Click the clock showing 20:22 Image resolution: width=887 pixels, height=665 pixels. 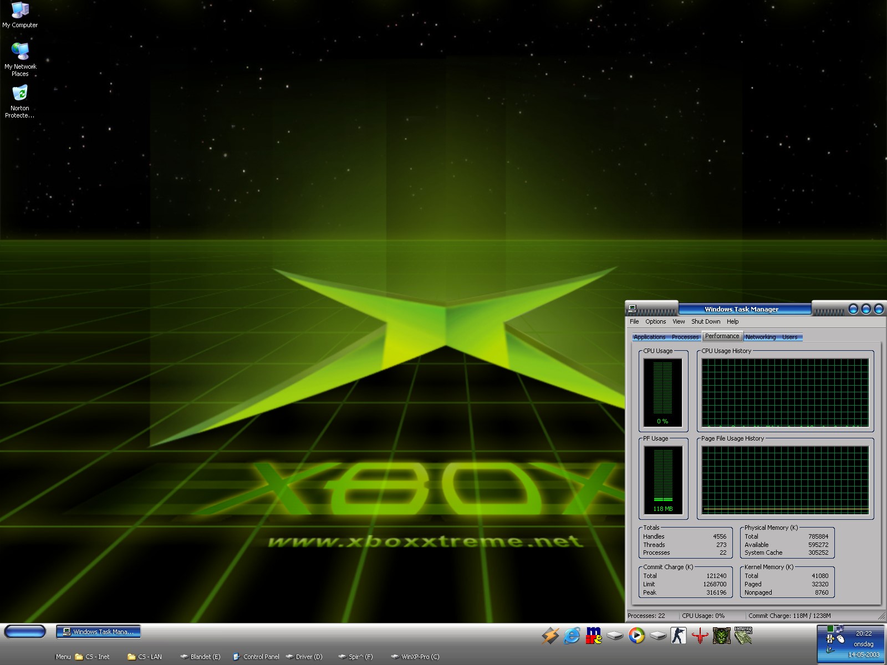[864, 633]
